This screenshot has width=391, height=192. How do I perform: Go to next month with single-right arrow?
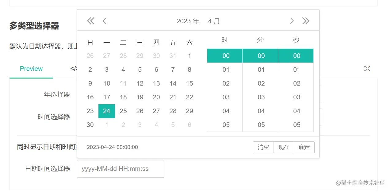[292, 21]
